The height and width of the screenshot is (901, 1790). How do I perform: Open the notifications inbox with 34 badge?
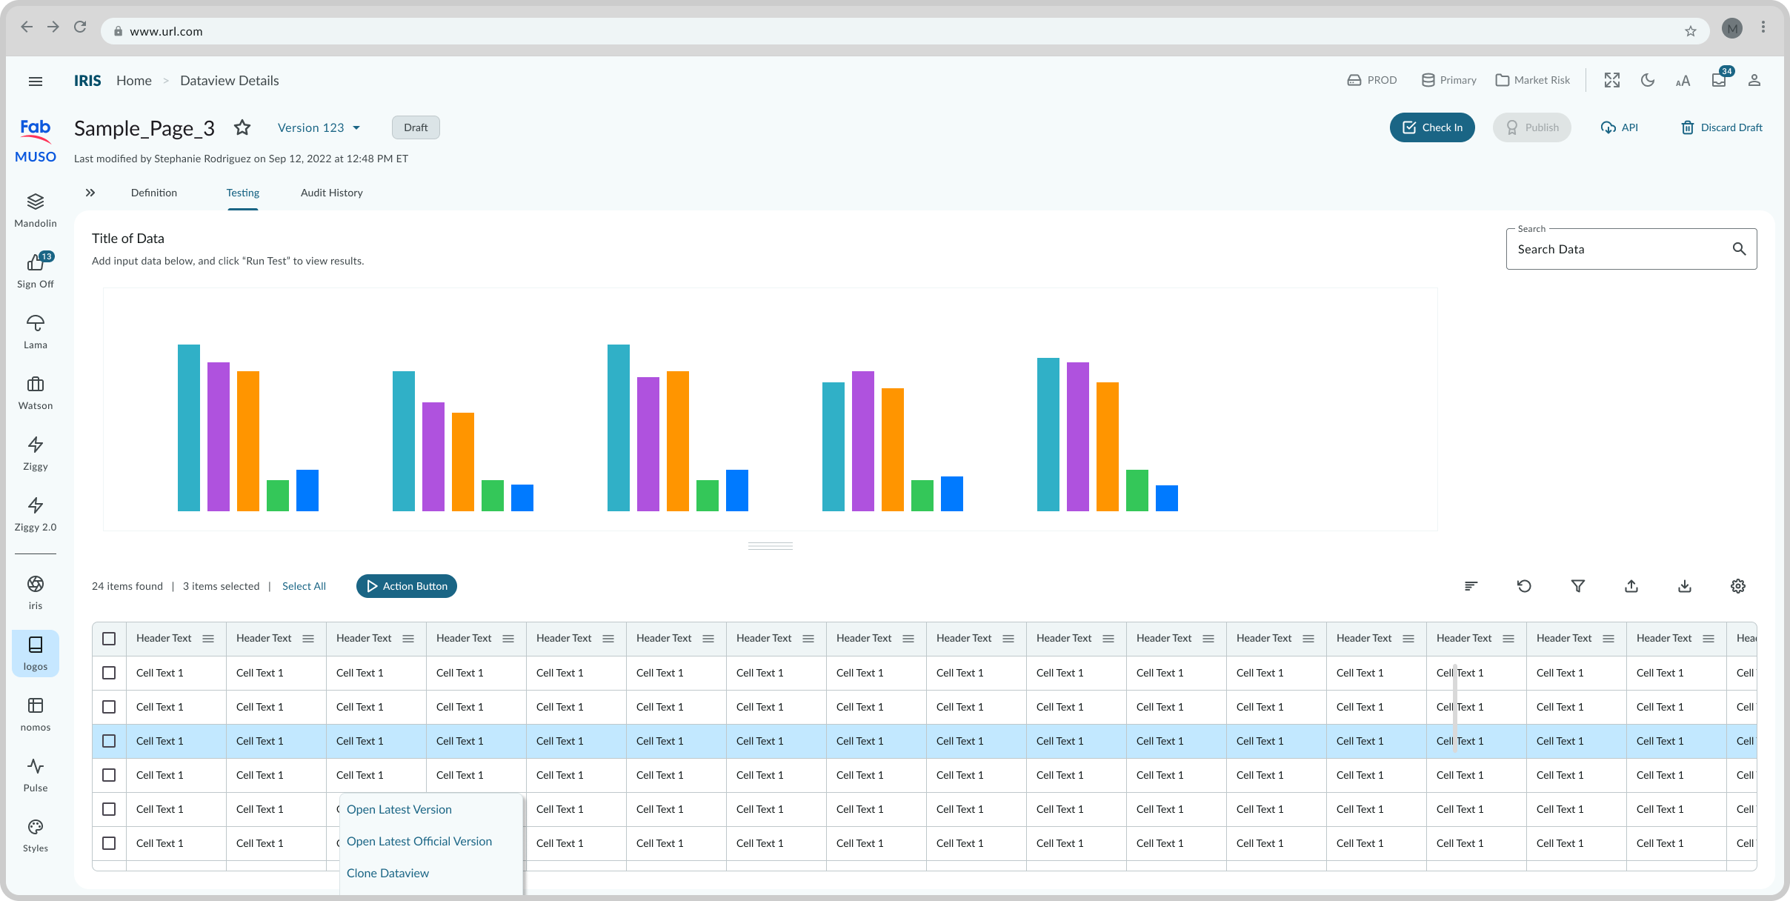(x=1719, y=80)
